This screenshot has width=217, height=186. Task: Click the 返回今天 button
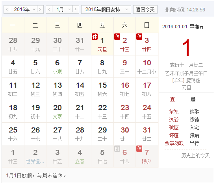pos(145,9)
